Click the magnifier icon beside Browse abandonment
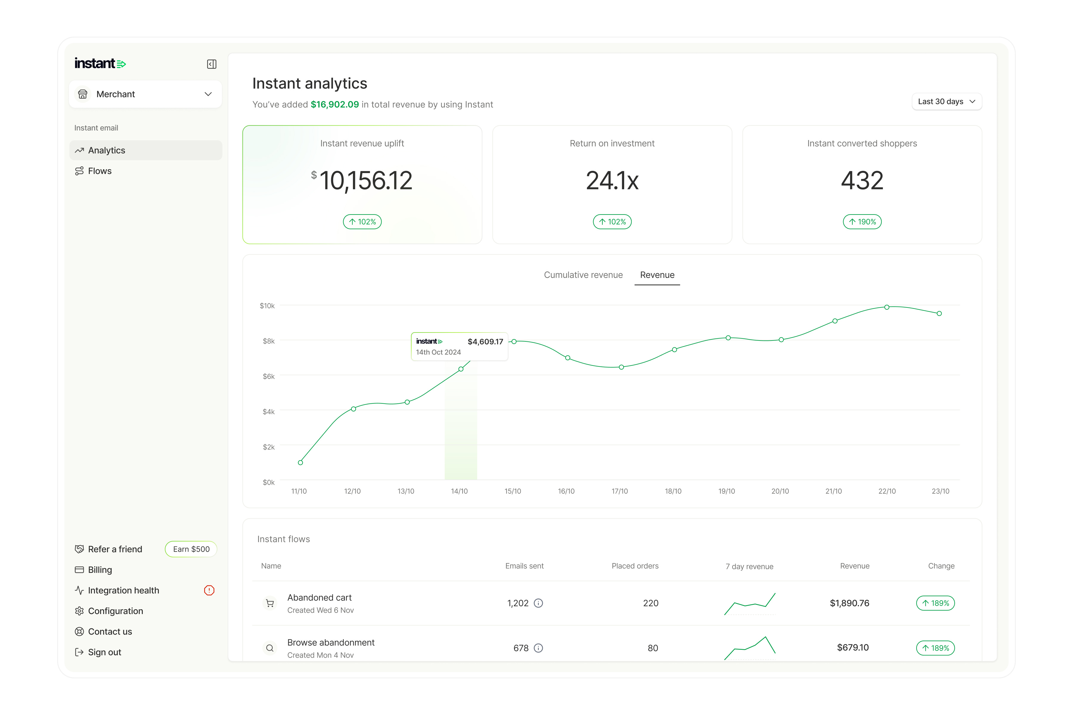Viewport: 1073px width, 715px height. click(x=270, y=648)
